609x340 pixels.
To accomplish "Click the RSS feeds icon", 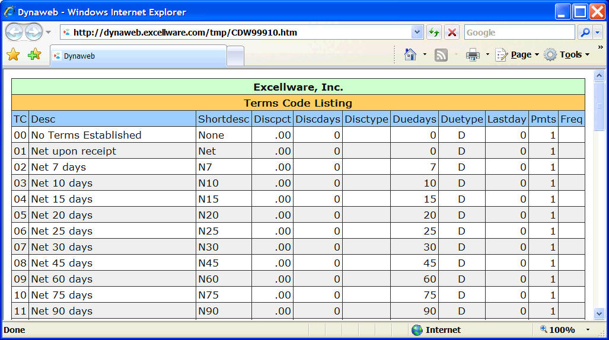I will (x=441, y=54).
